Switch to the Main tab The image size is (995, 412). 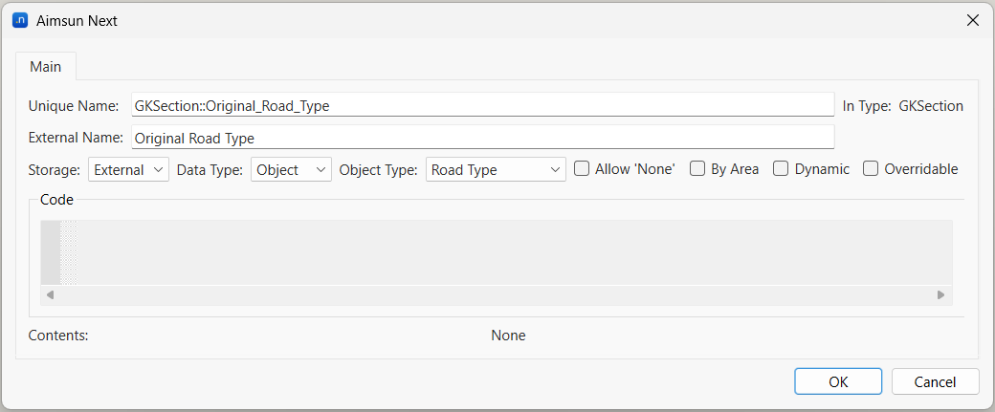(x=46, y=67)
